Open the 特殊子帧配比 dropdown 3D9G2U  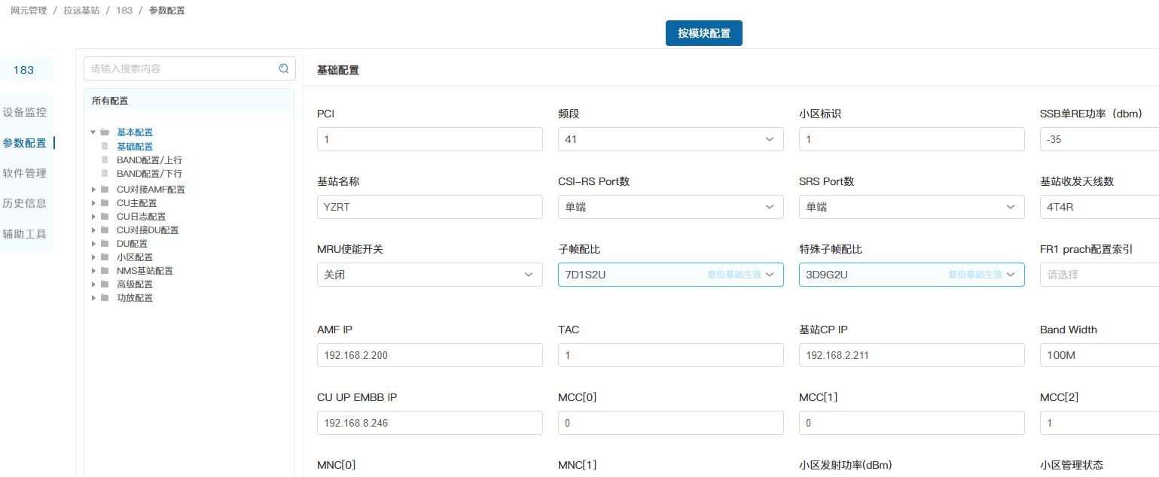pos(911,275)
